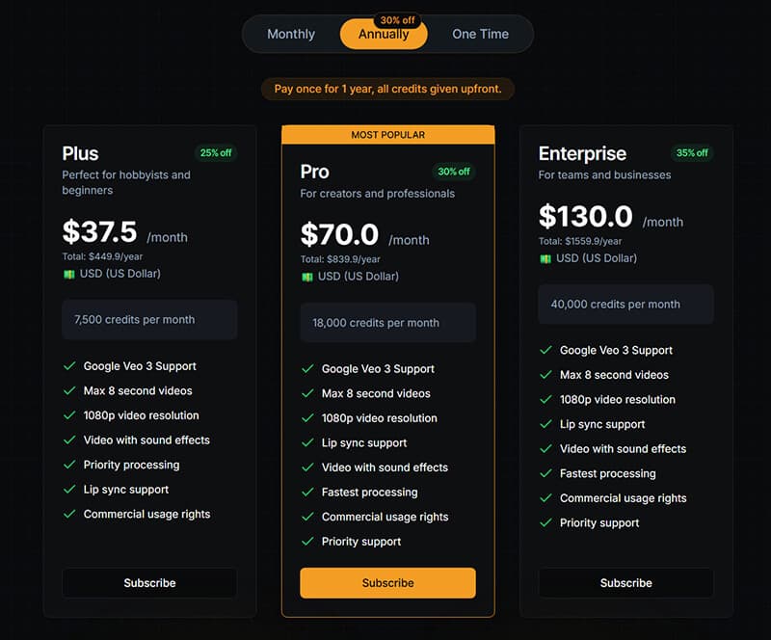This screenshot has width=771, height=640.
Task: Open Pro plan USD currency selector
Action: point(358,277)
